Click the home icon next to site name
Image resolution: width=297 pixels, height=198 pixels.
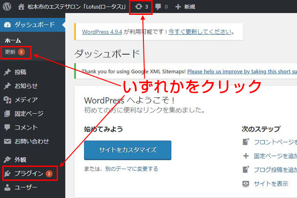click(x=21, y=7)
